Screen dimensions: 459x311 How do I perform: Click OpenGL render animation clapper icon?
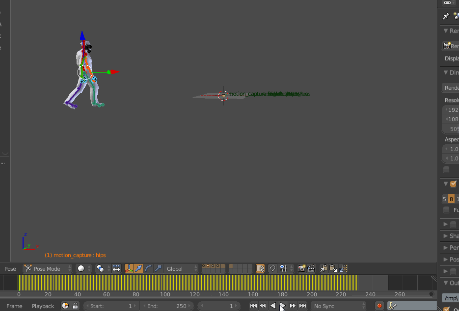click(311, 269)
